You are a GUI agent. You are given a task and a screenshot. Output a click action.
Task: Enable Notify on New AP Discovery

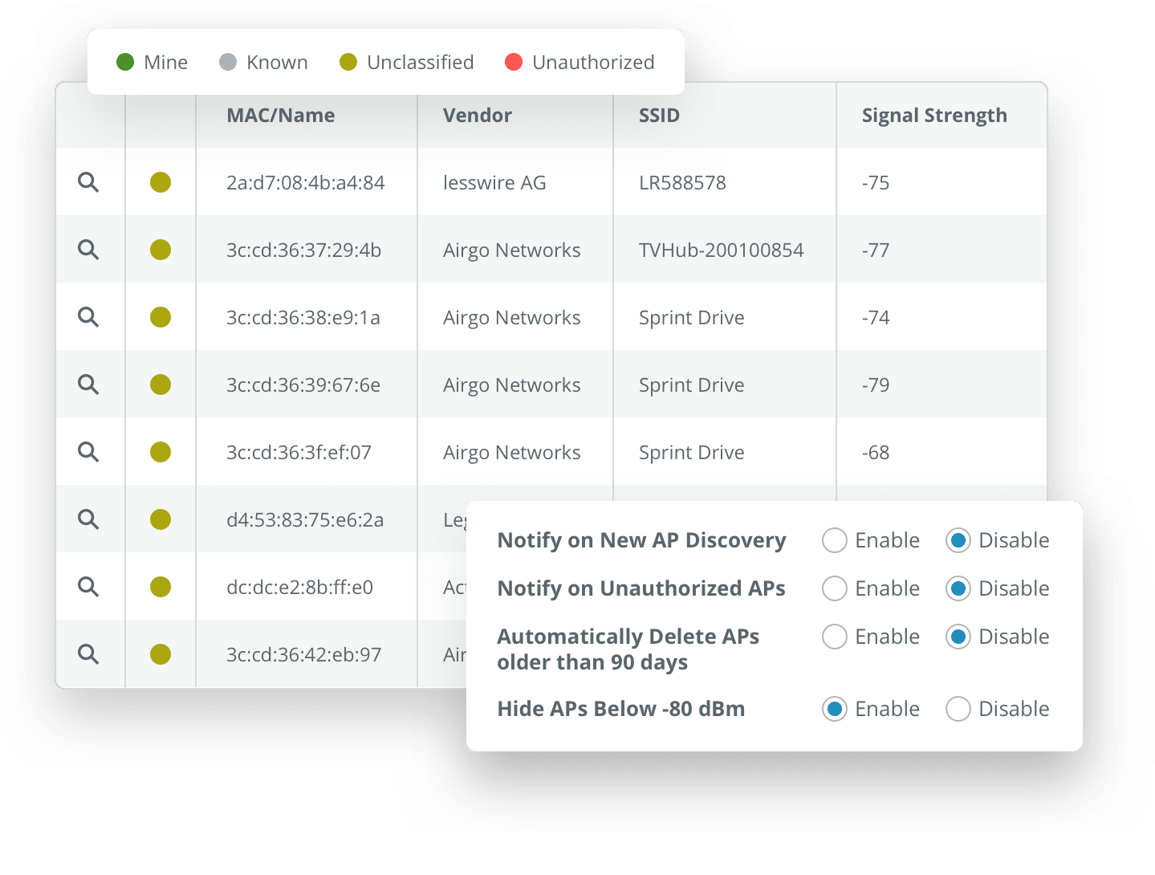(x=835, y=540)
